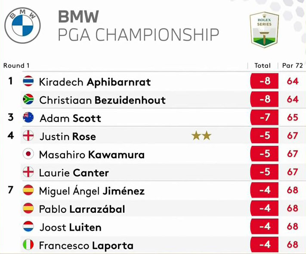Click Australia flag beside Adam Scott
Viewport: 306px width, 254px height.
point(28,117)
